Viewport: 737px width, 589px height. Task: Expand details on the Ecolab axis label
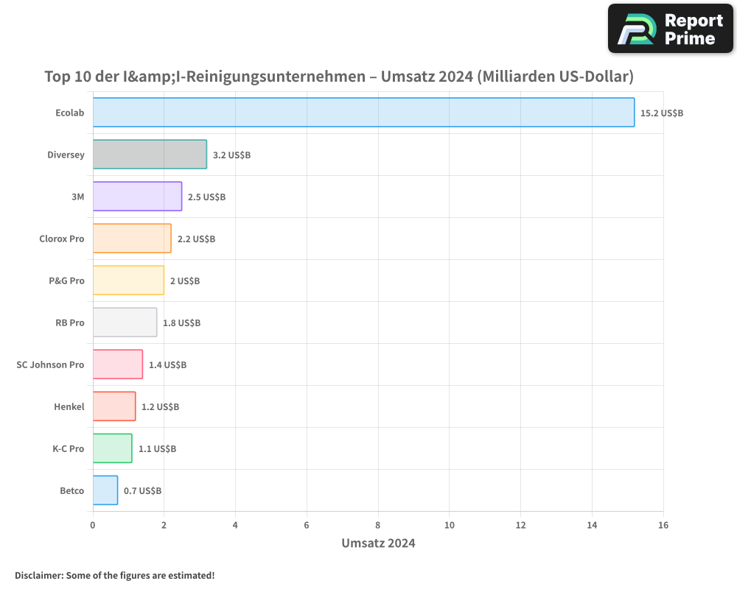click(71, 113)
